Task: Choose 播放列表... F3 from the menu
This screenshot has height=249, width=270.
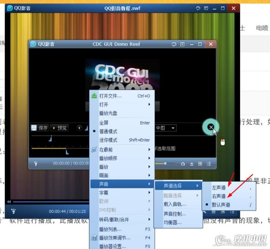Action: (x=122, y=229)
